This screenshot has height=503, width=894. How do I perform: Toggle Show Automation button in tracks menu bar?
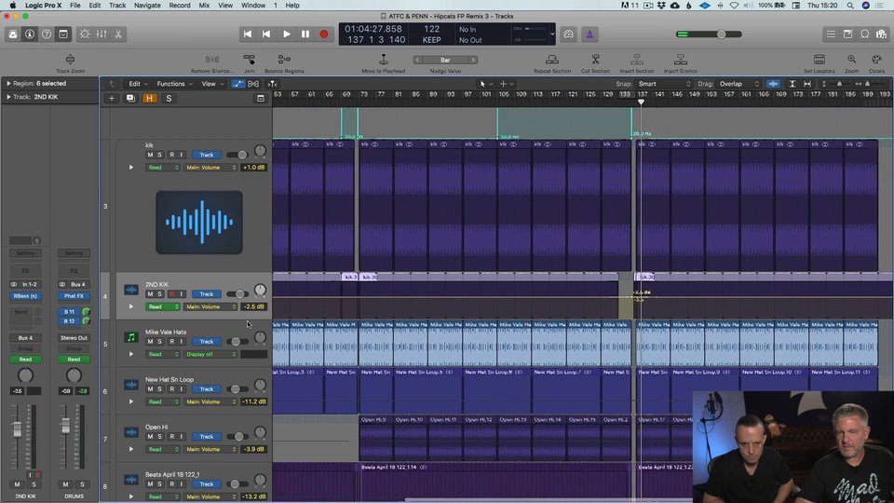pos(237,84)
